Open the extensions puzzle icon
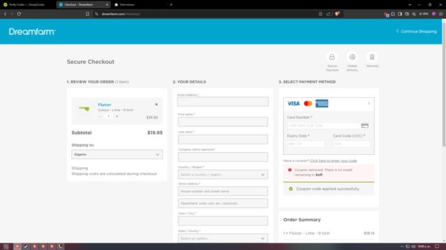The image size is (446, 250). 393,14
